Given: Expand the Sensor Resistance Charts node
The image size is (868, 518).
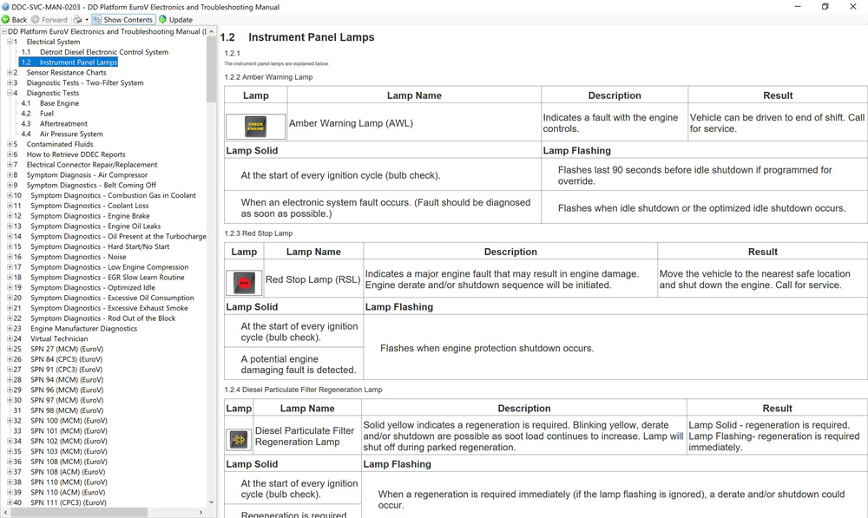Looking at the screenshot, I should (10, 73).
